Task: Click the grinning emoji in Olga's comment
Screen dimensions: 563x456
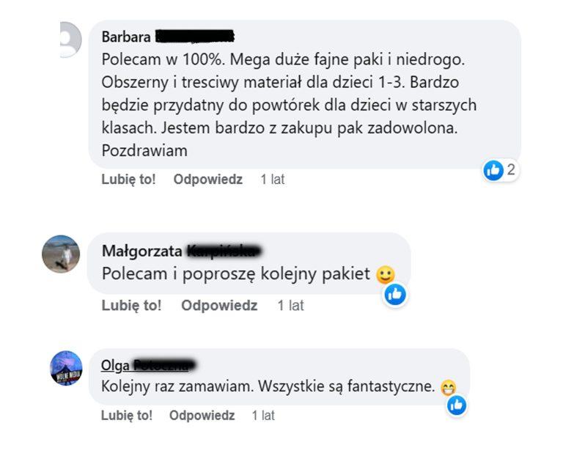Action: [x=448, y=388]
